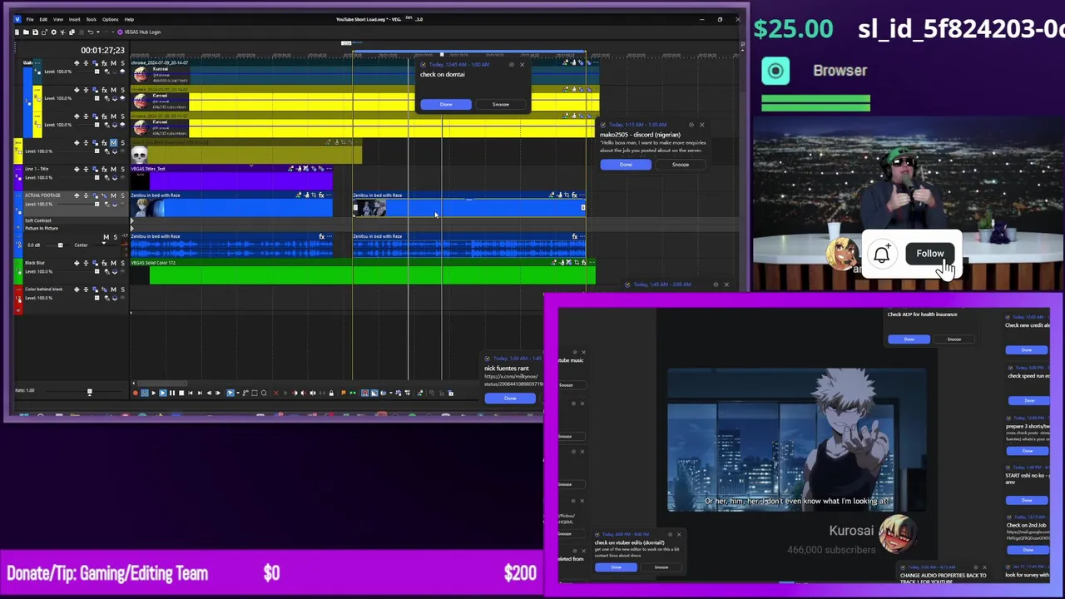
Task: Click Go to End transport icon
Action: pos(200,393)
